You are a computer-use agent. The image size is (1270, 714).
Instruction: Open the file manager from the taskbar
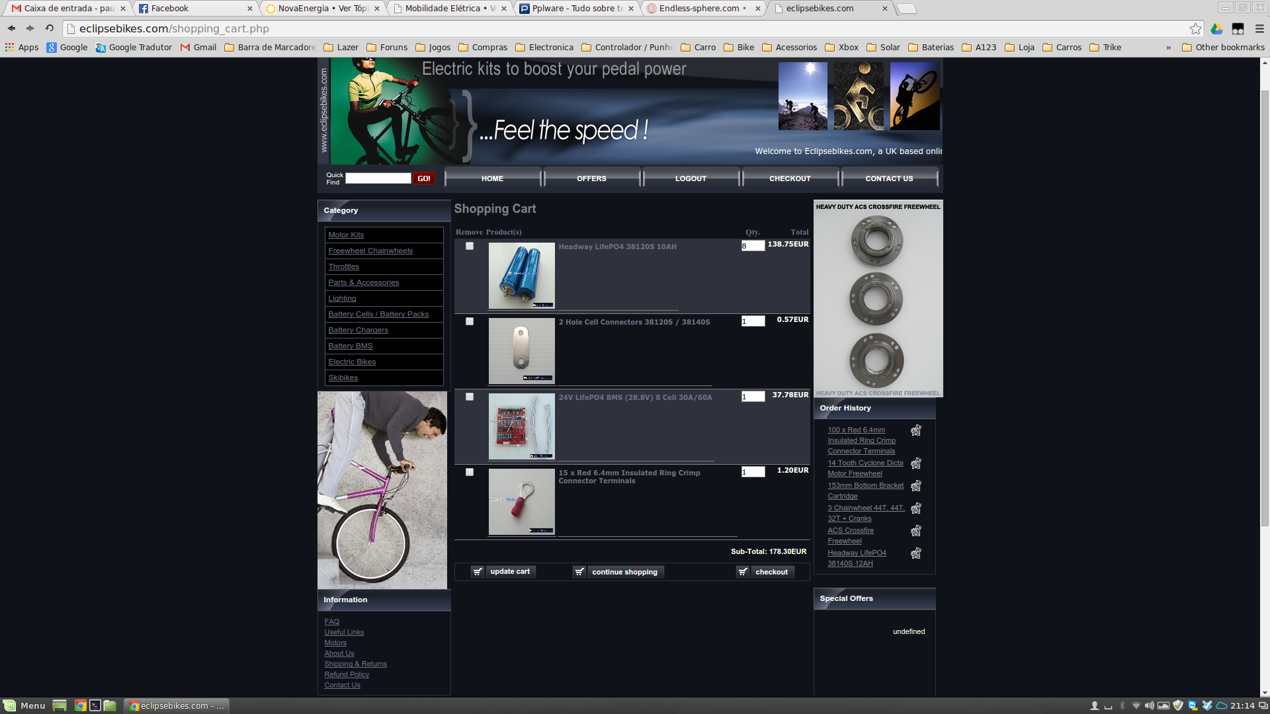click(x=110, y=705)
